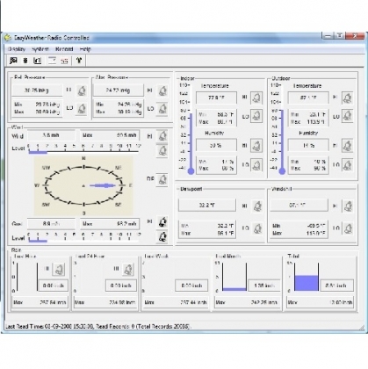Click the first toolbar icon left of the small lock
The image size is (368, 369).
[x=13, y=61]
